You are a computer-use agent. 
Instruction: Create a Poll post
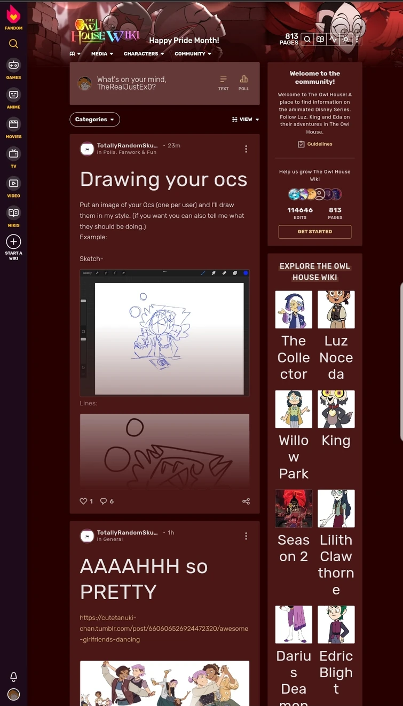pyautogui.click(x=243, y=83)
